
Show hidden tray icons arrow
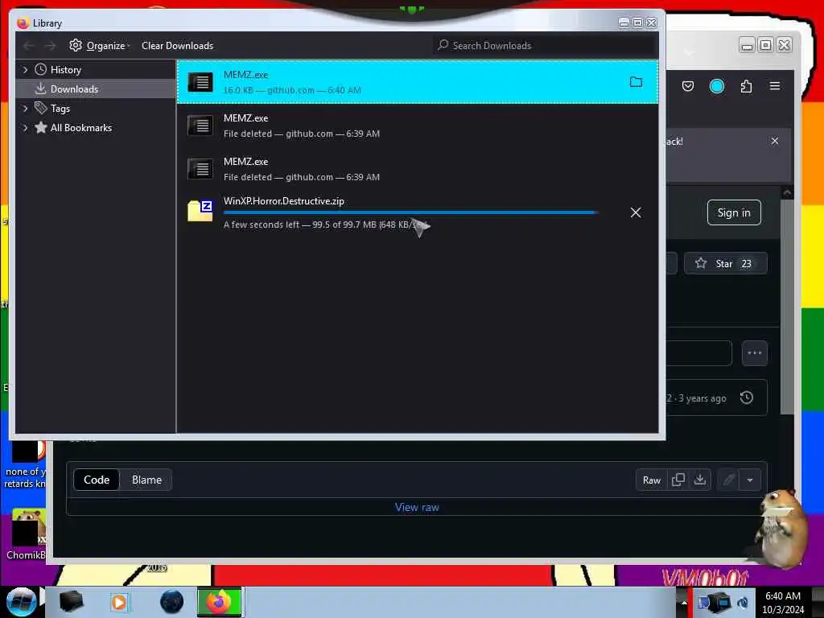(684, 602)
